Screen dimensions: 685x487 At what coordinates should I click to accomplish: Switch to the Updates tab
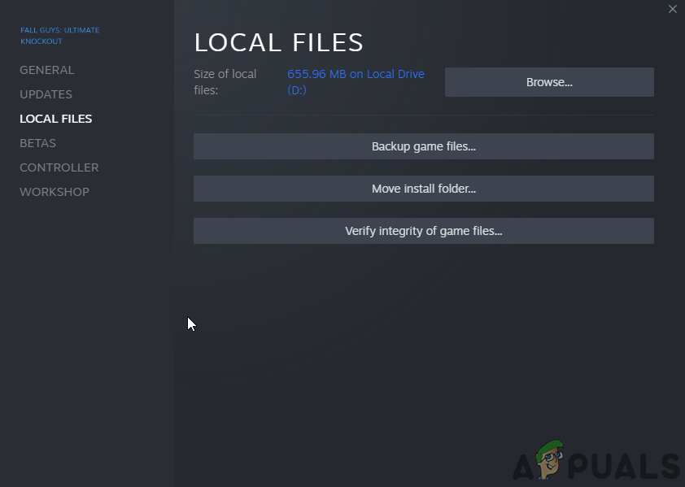[46, 94]
